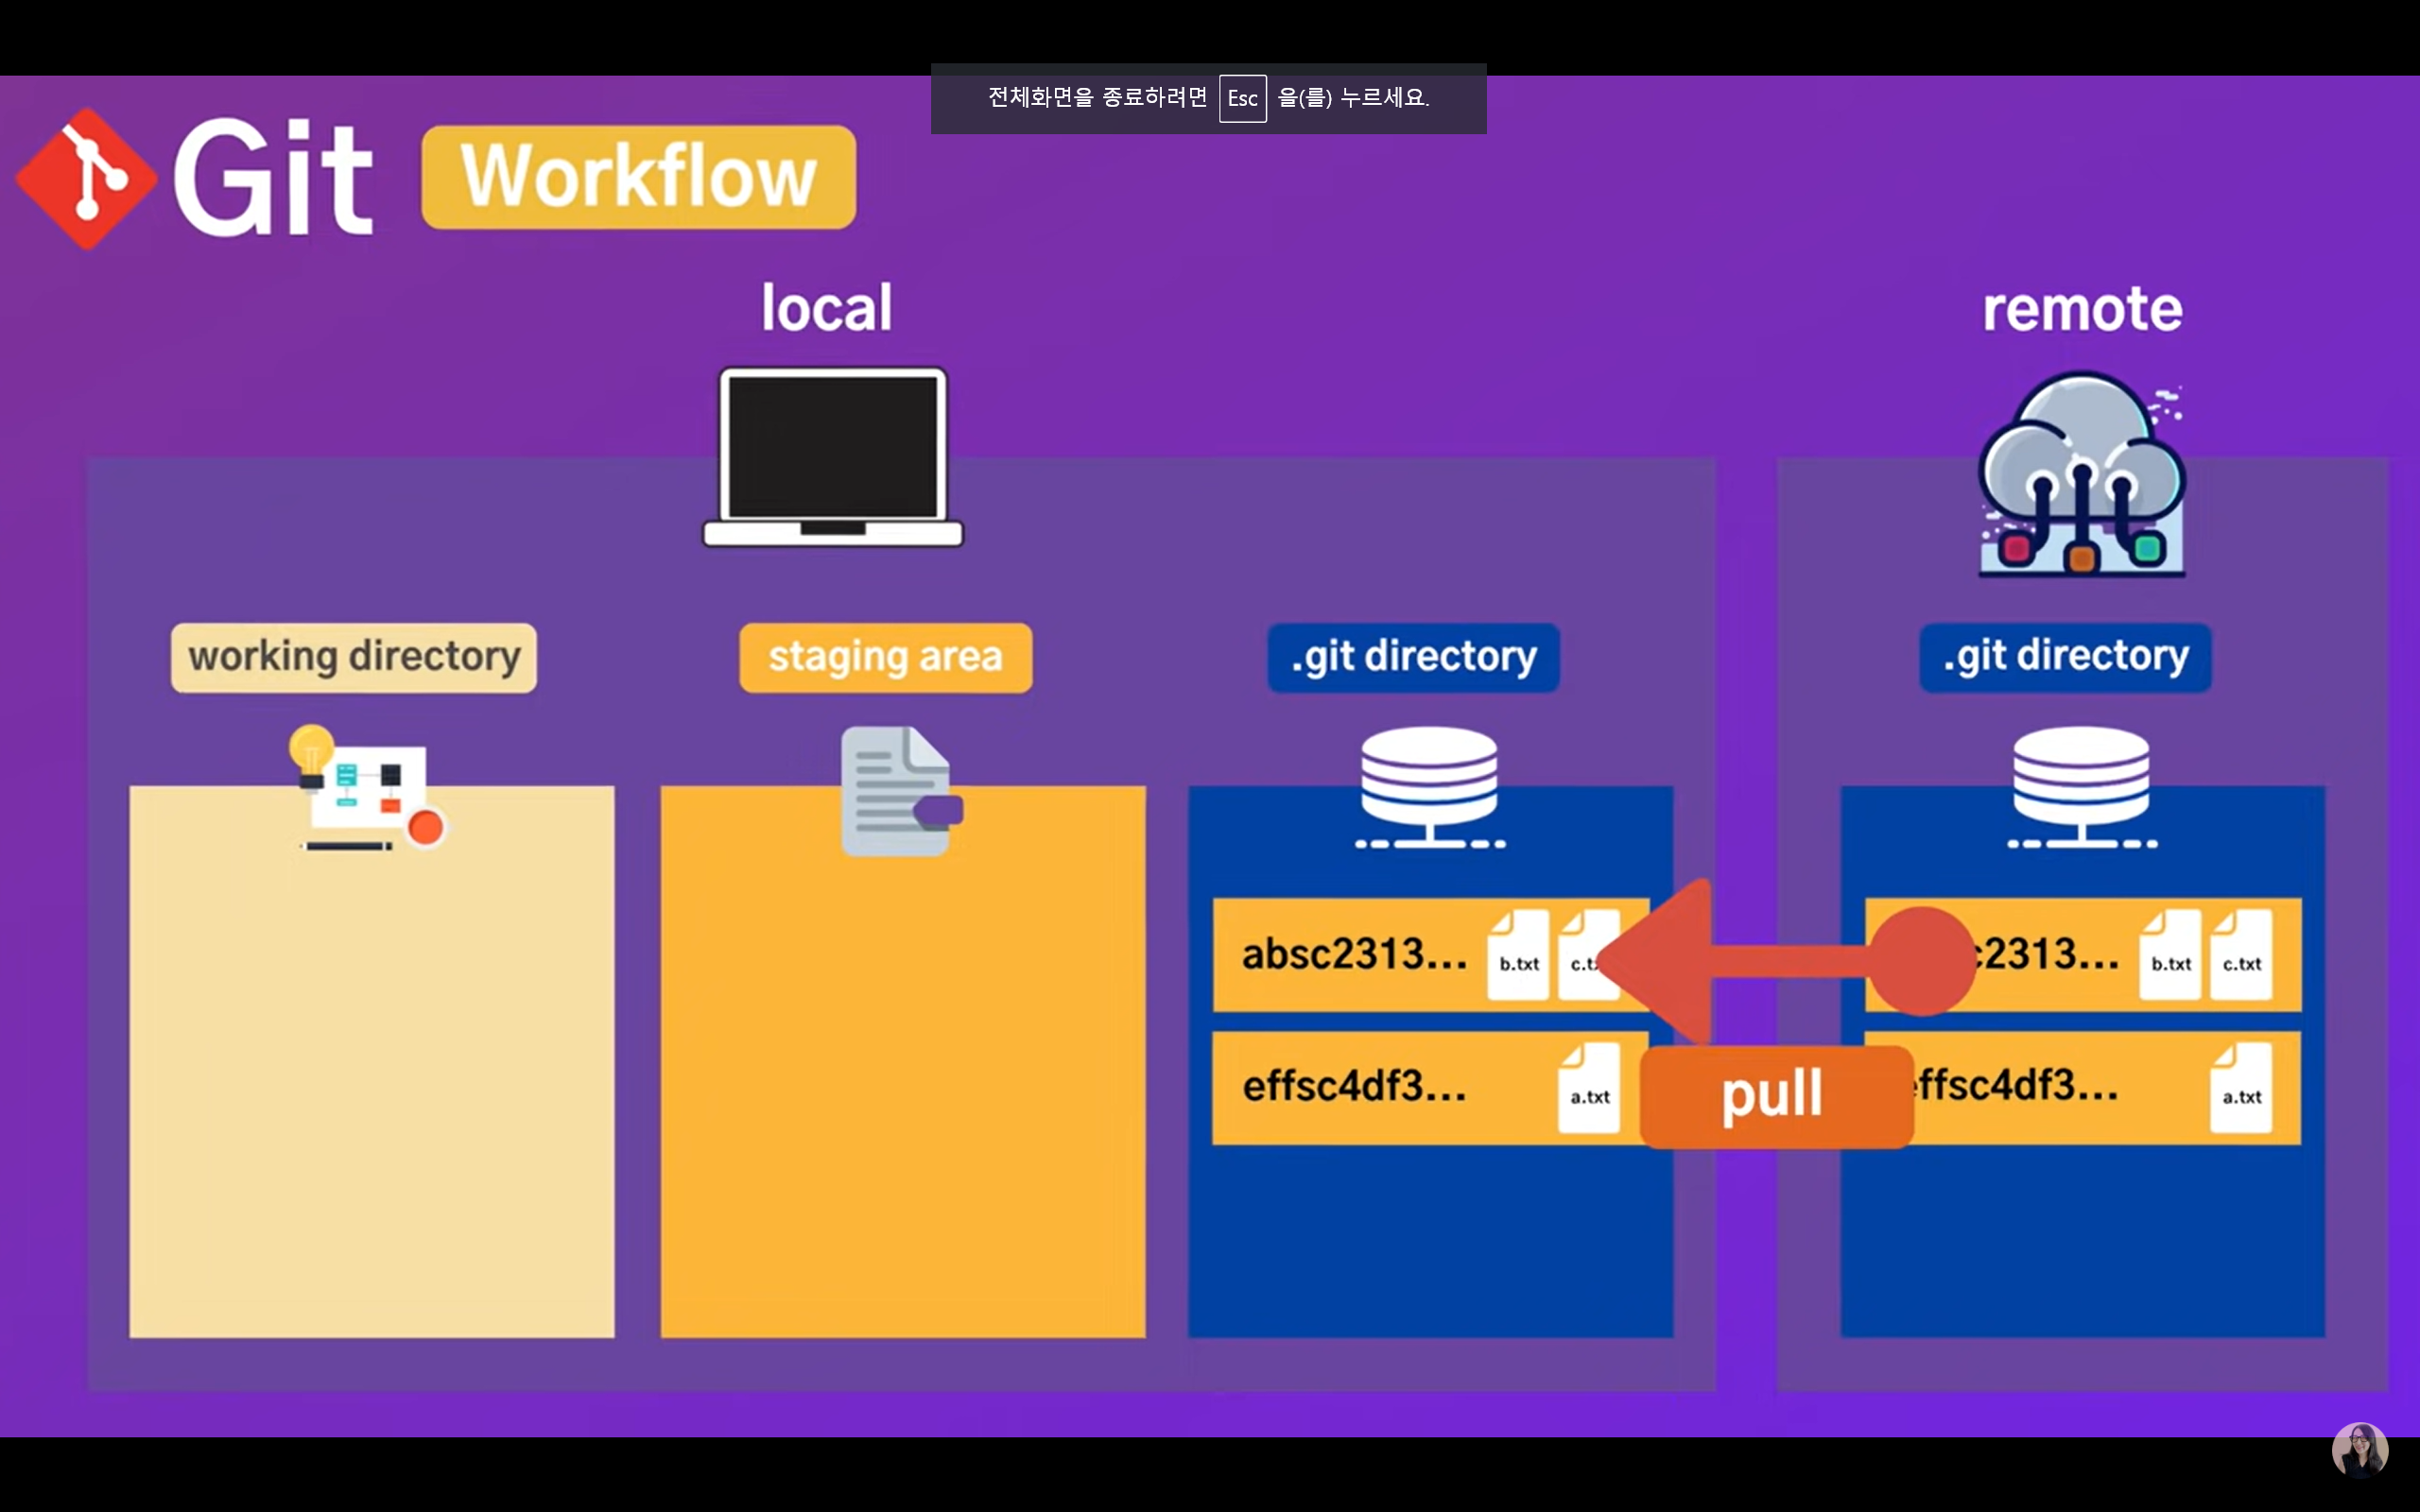Click the remote cloud server icon

pos(2082,475)
